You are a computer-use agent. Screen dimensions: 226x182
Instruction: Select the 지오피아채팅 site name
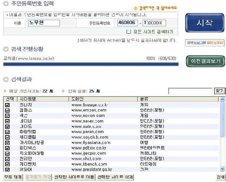32,153
